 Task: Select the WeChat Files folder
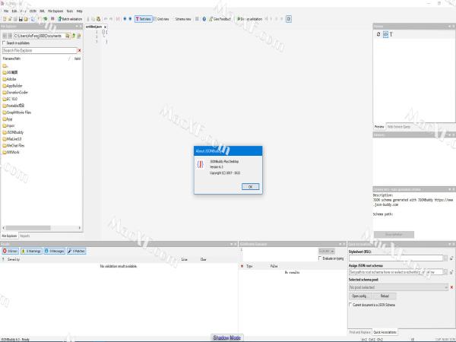coord(14,145)
